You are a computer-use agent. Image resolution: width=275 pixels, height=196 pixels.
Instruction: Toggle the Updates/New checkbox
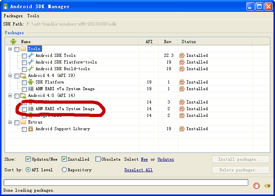click(x=28, y=159)
